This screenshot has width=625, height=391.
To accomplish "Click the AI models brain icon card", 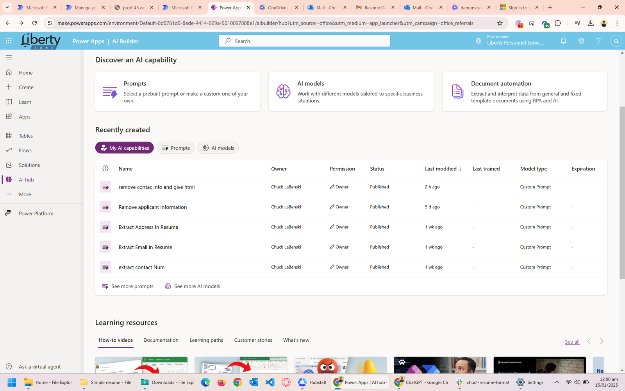I will coord(283,91).
